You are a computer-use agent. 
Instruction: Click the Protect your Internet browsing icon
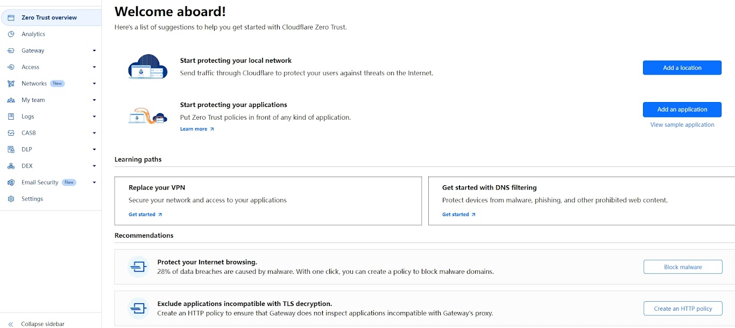coord(138,267)
